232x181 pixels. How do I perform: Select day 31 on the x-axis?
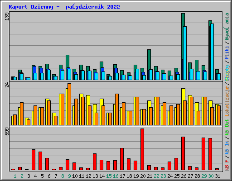click(217, 176)
